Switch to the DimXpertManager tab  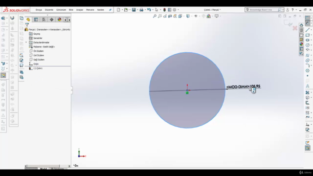[x=51, y=20]
